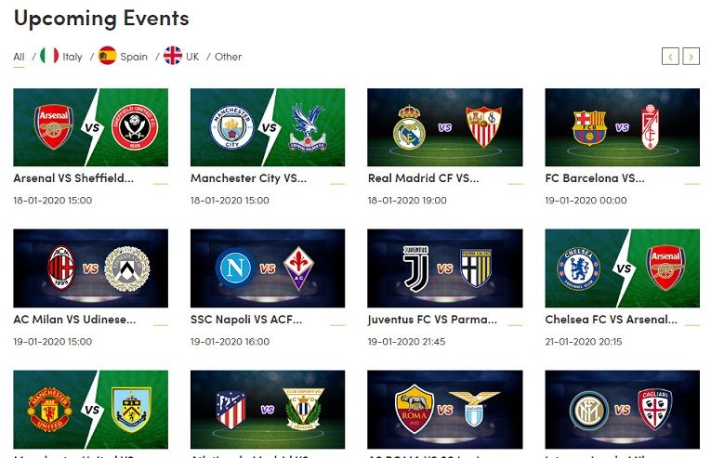This screenshot has width=711, height=458.
Task: Filter events by Other
Action: point(228,58)
